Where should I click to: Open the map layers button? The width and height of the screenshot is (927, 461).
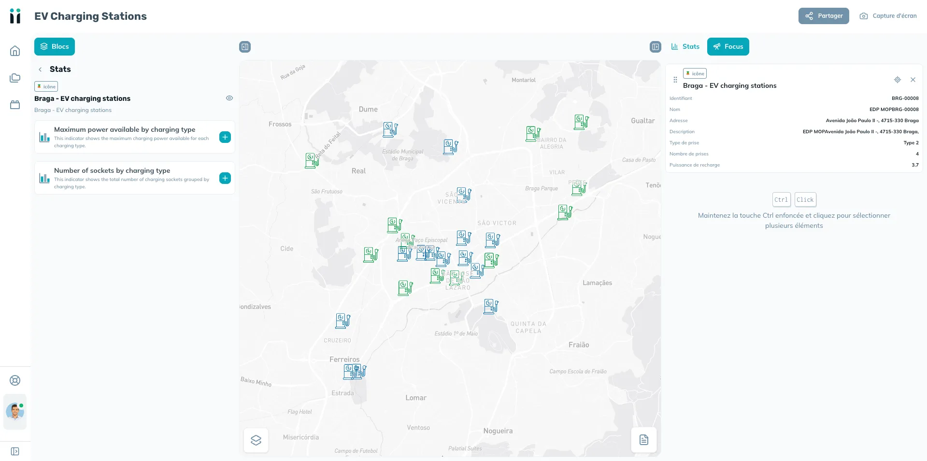point(256,440)
